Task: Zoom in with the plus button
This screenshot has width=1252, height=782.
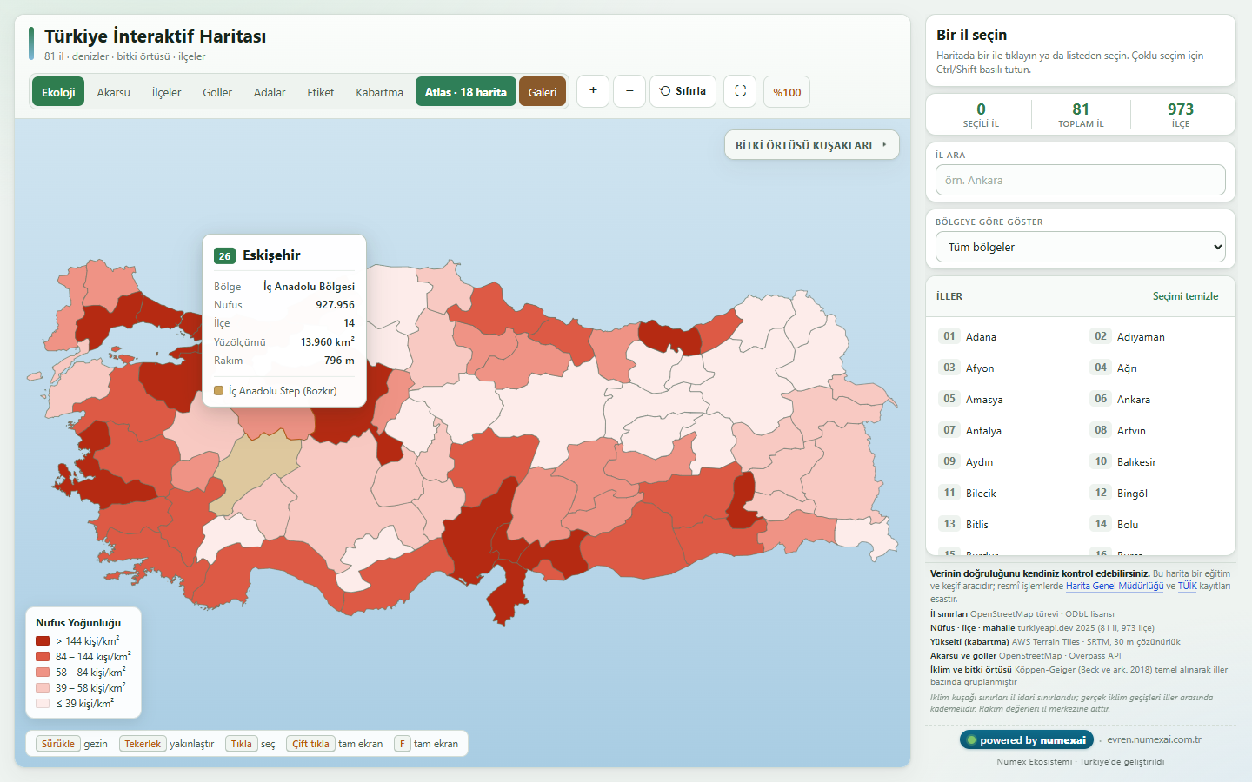Action: coord(593,91)
